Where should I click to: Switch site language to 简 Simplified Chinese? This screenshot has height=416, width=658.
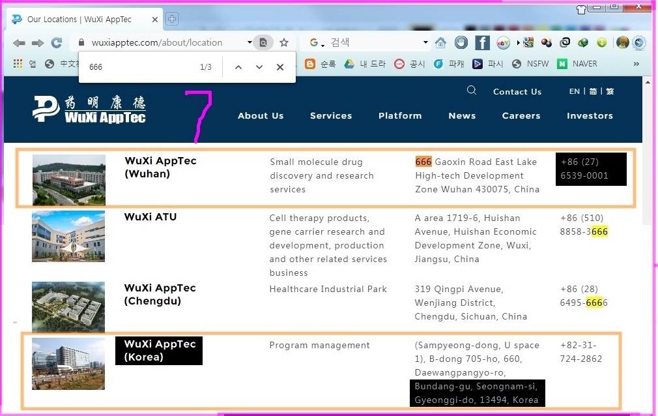[593, 91]
